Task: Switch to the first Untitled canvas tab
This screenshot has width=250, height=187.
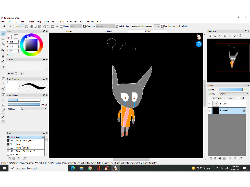Action: (69, 31)
